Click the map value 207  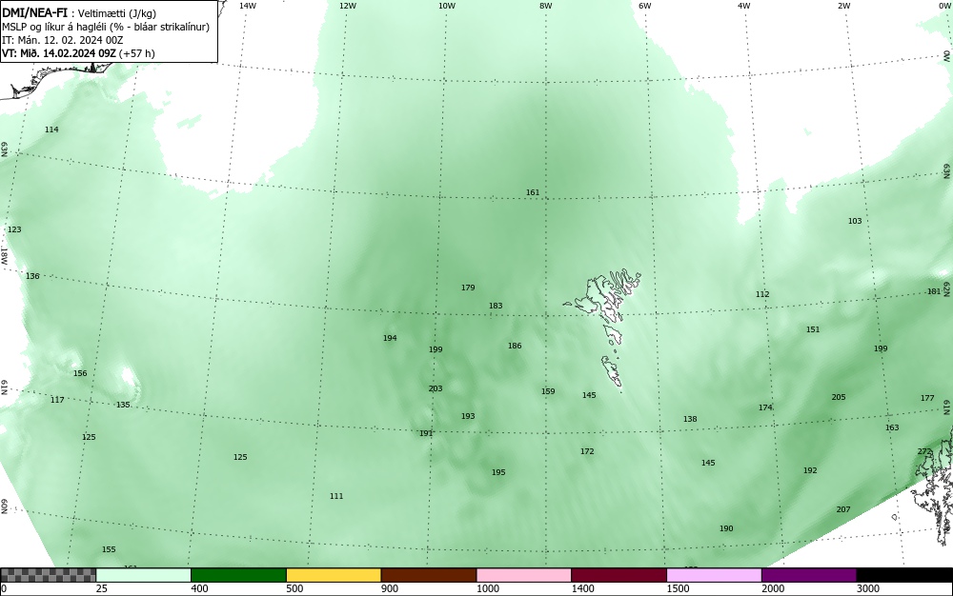843,509
